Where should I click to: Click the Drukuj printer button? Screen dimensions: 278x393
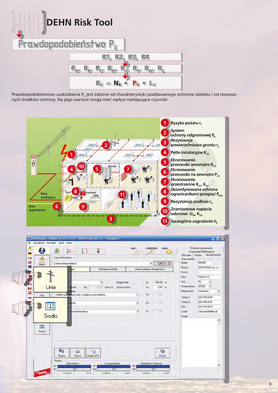[x=77, y=353]
